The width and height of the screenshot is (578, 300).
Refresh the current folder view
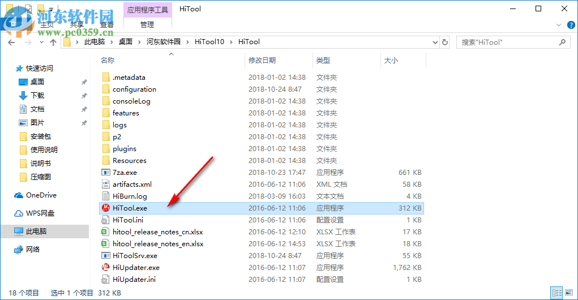click(x=445, y=42)
